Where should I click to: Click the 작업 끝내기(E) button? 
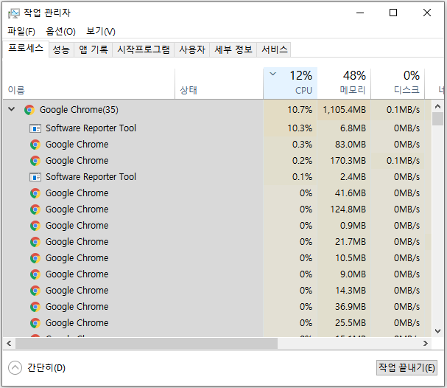(x=406, y=368)
